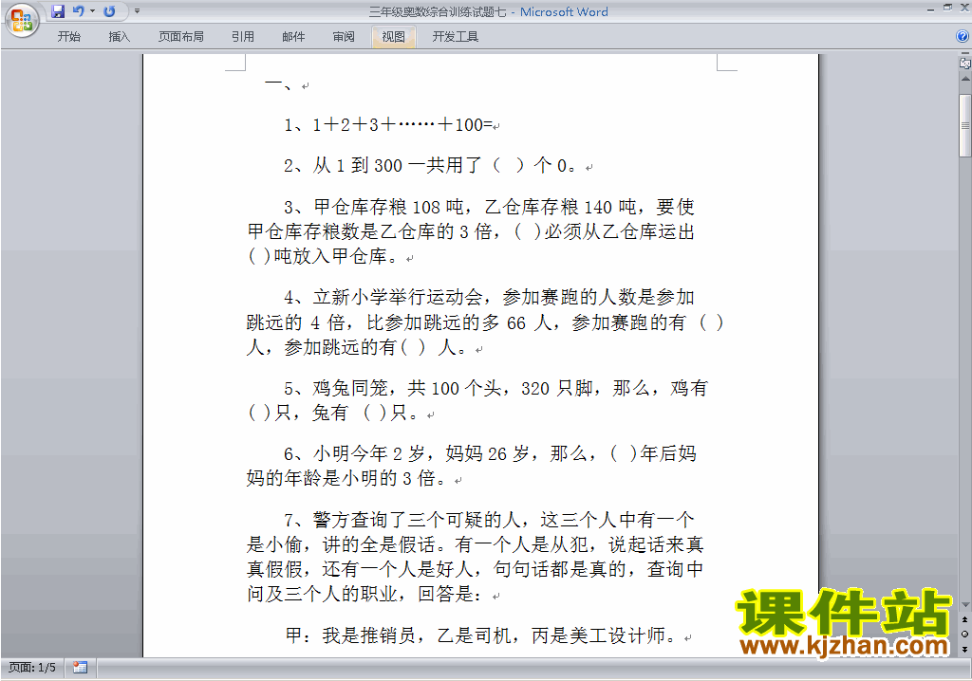Image resolution: width=972 pixels, height=681 pixels.
Task: Click the line ( )只，兔有 ( )只。
Action: coord(333,413)
